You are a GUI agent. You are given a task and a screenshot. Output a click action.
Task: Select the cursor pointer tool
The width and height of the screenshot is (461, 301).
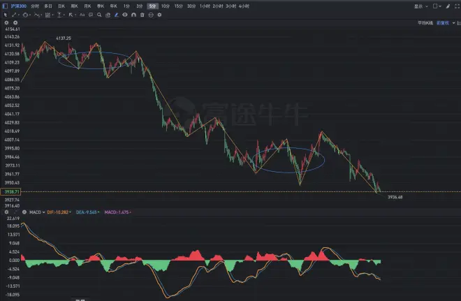pyautogui.click(x=5, y=14)
